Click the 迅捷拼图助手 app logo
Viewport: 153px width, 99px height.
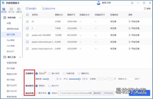tap(3, 3)
